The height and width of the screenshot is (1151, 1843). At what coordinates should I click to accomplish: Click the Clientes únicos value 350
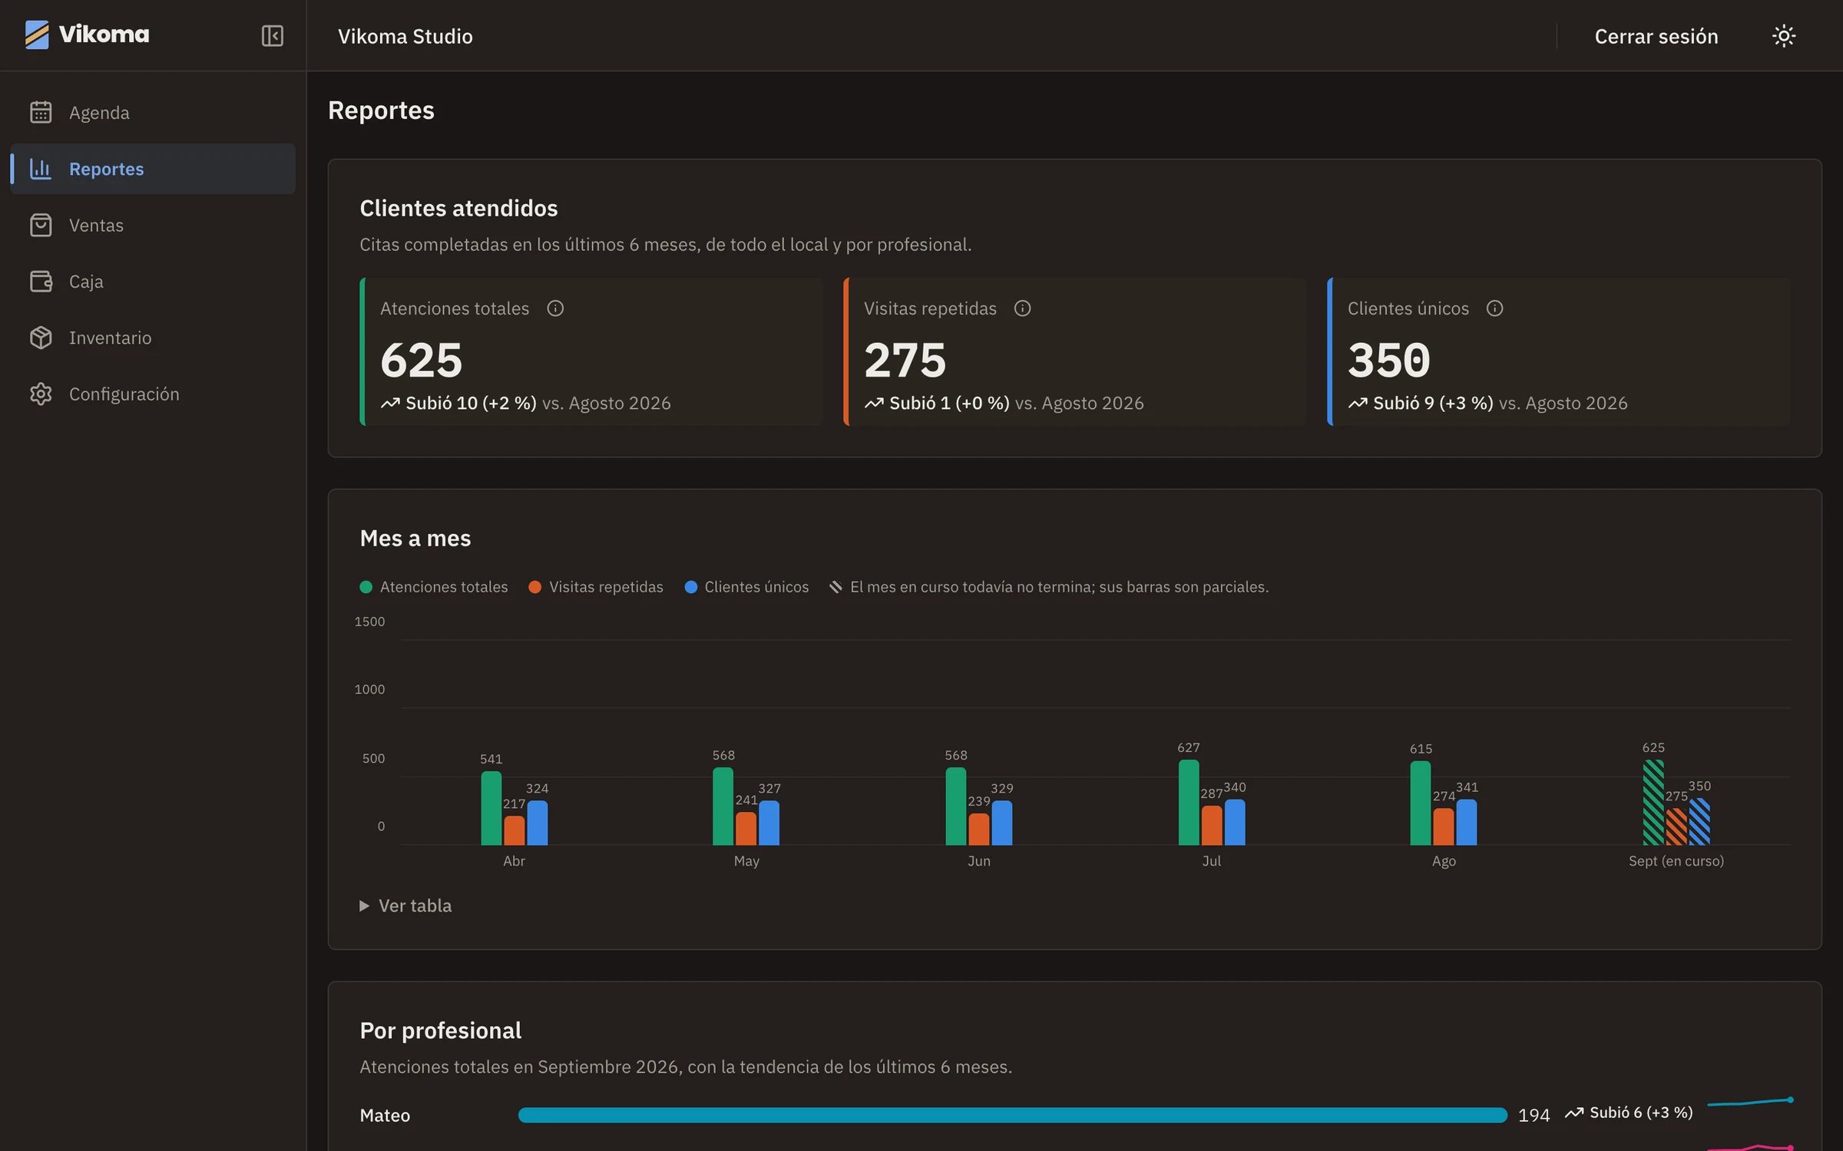pos(1389,359)
